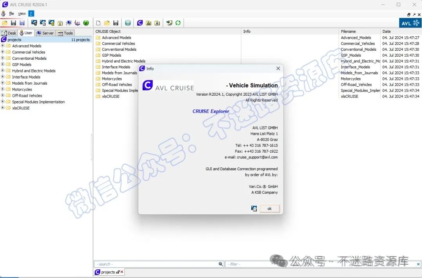The width and height of the screenshot is (422, 278).
Task: Click the networked computers toolbar icon
Action: point(69,23)
